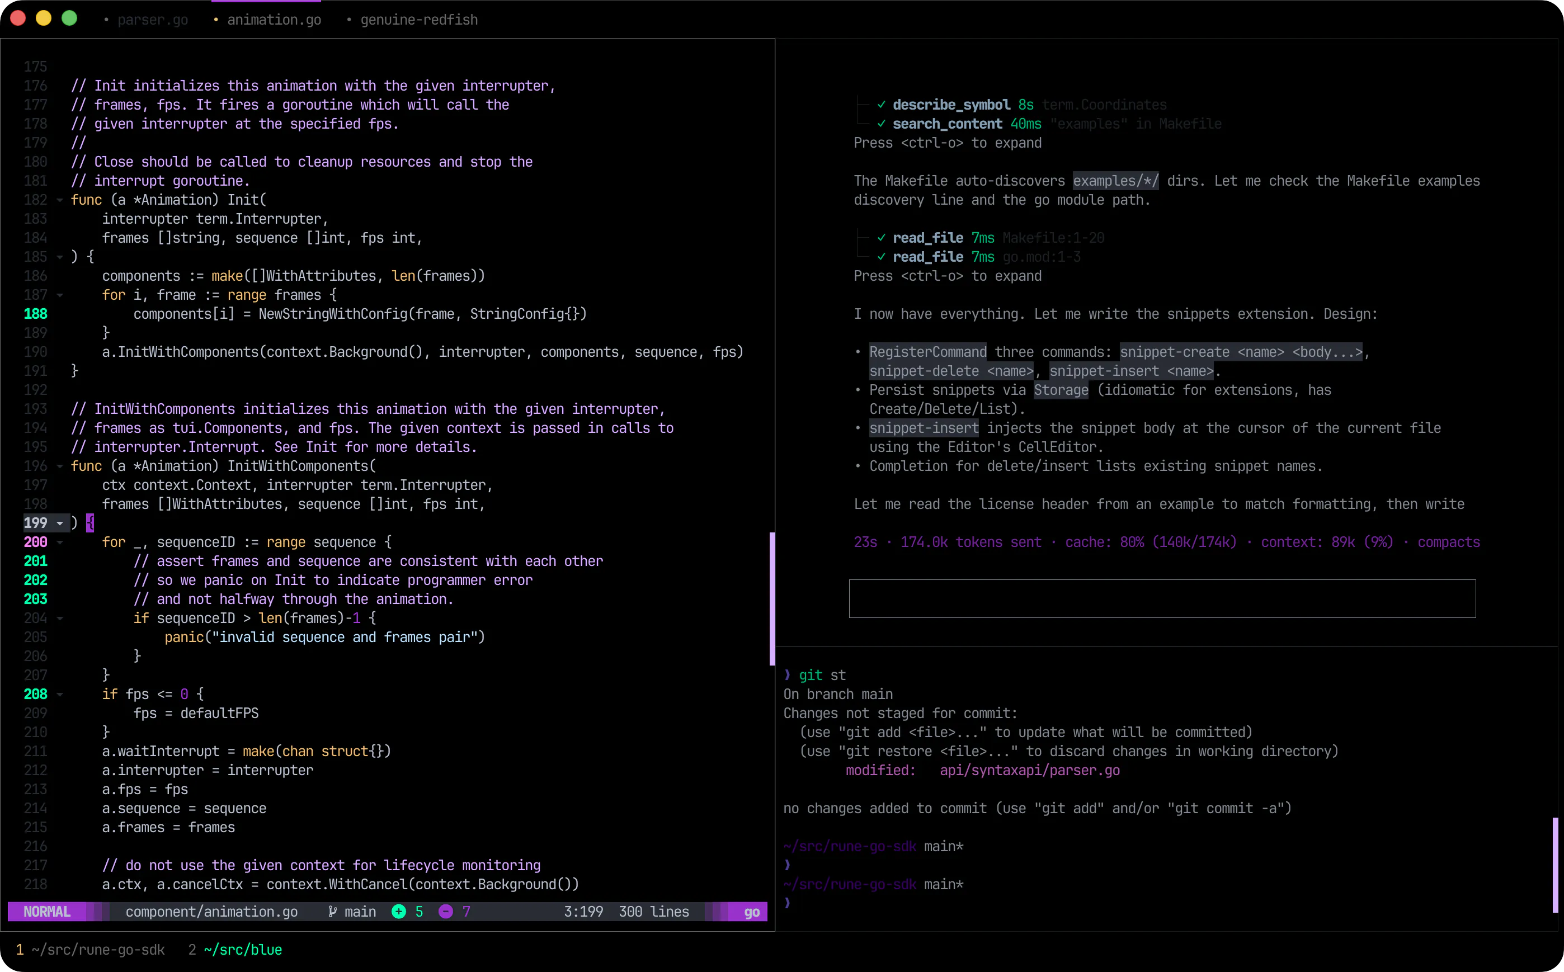Toggle fold arrow at line 199
The width and height of the screenshot is (1564, 972).
60,523
